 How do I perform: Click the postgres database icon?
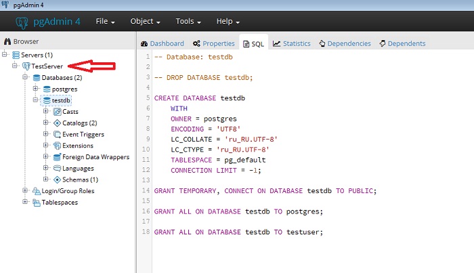pos(47,89)
